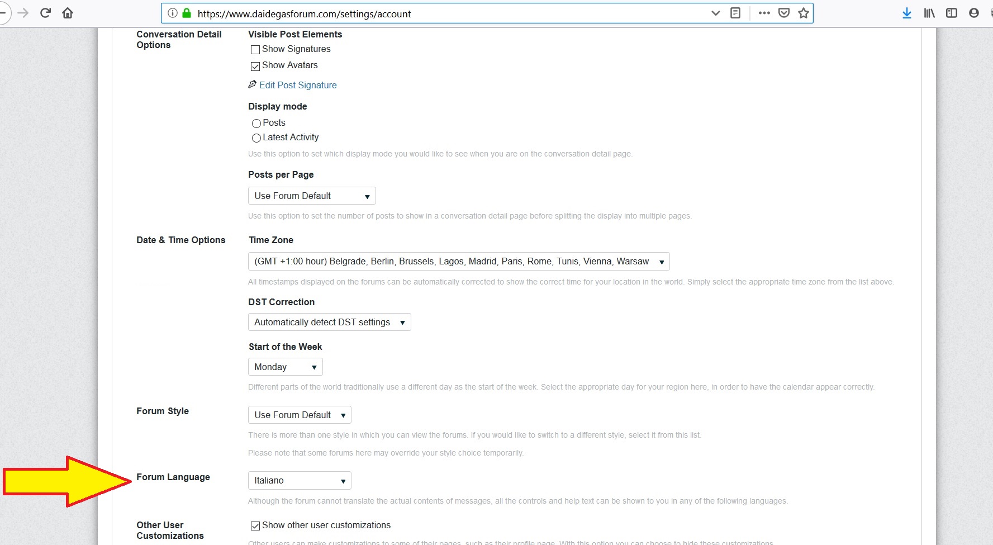Bookmark this page with the star icon
993x545 pixels.
point(803,13)
